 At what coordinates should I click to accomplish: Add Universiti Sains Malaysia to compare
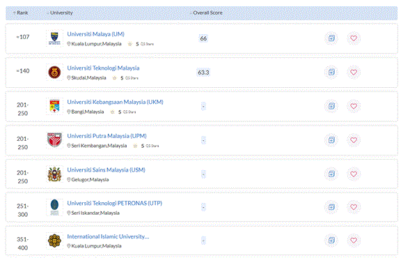(331, 174)
